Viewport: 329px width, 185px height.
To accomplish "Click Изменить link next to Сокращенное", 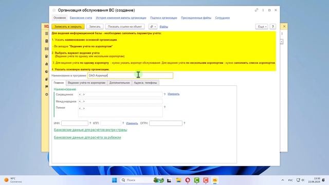I will click(x=174, y=94).
